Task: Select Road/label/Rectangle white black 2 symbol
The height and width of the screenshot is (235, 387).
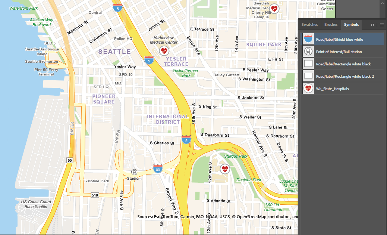Action: (x=342, y=76)
